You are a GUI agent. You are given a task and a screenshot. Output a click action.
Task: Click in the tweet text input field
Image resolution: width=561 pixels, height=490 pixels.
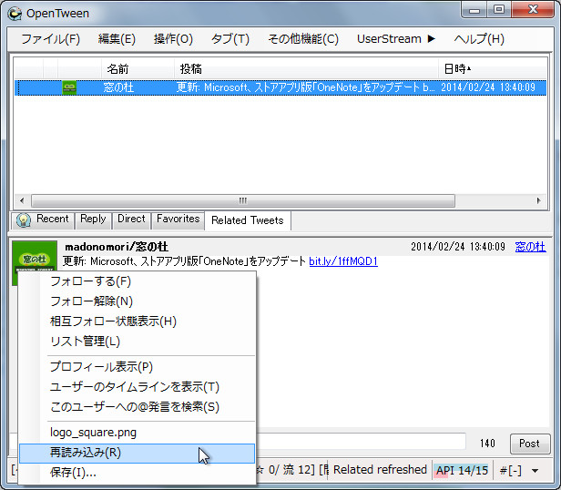click(361, 443)
